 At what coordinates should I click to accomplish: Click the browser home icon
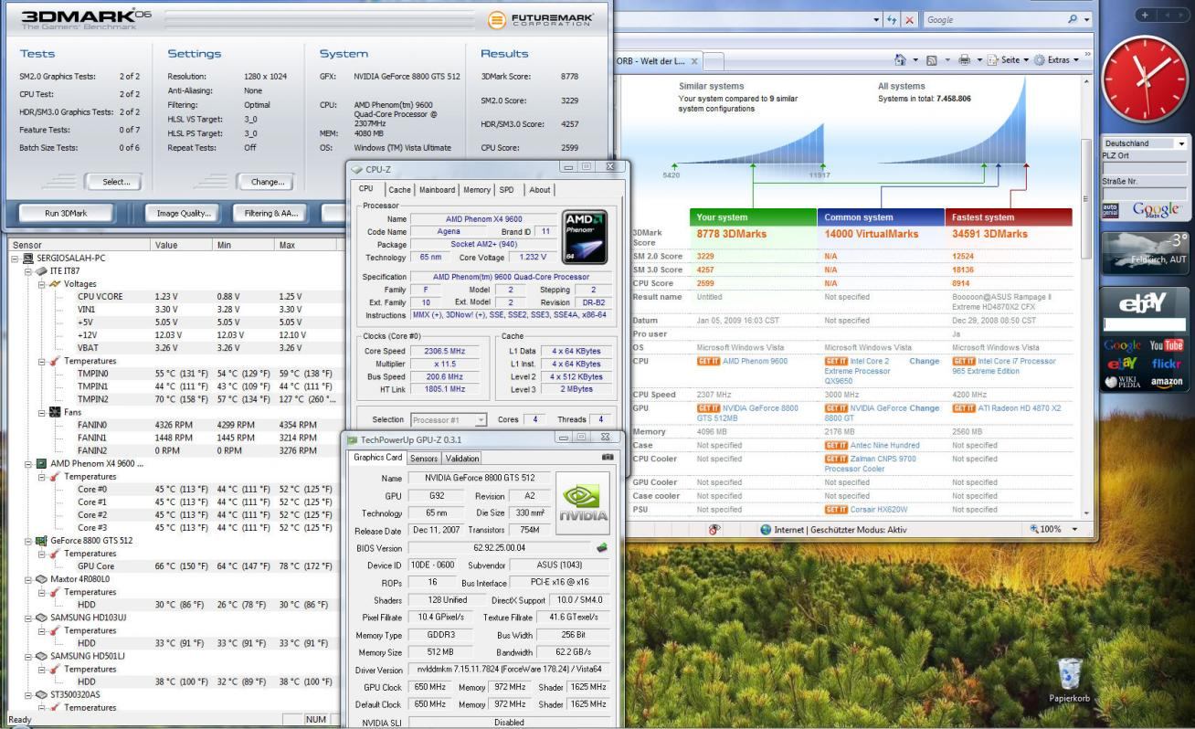(x=900, y=60)
